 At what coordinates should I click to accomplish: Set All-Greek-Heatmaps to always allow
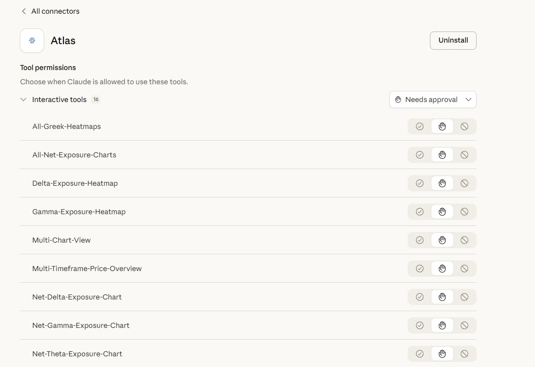coord(419,126)
